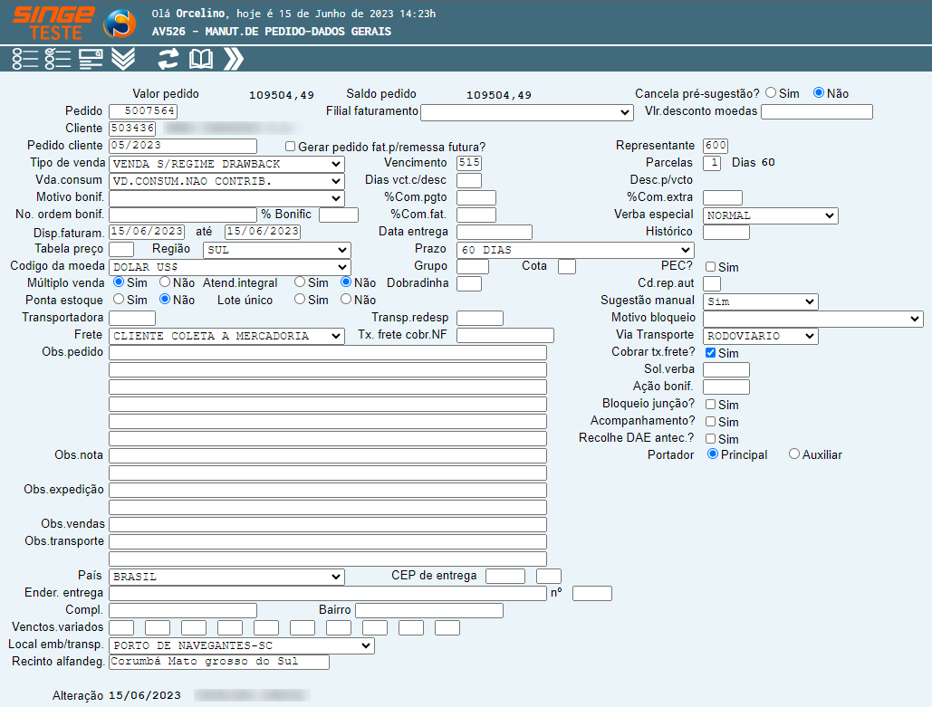This screenshot has width=932, height=707.
Task: Click the first Obs.pedido line field
Action: [328, 352]
